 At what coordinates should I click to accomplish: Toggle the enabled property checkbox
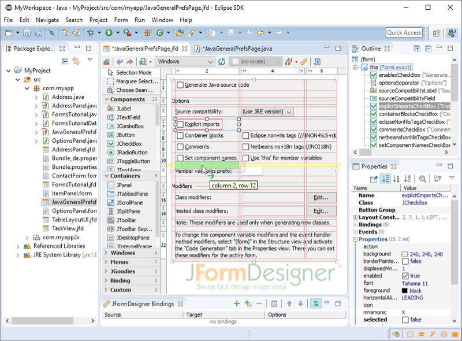click(x=405, y=276)
